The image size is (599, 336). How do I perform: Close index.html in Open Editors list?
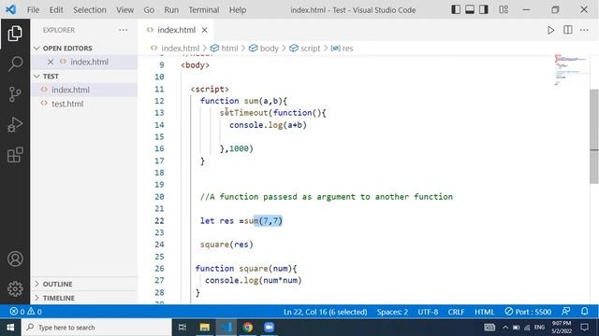pyautogui.click(x=51, y=62)
